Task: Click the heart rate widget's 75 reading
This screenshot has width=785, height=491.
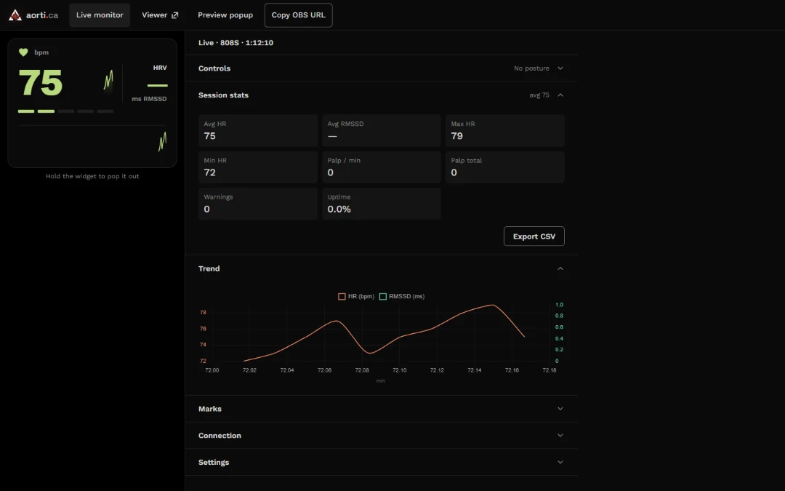Action: 41,83
